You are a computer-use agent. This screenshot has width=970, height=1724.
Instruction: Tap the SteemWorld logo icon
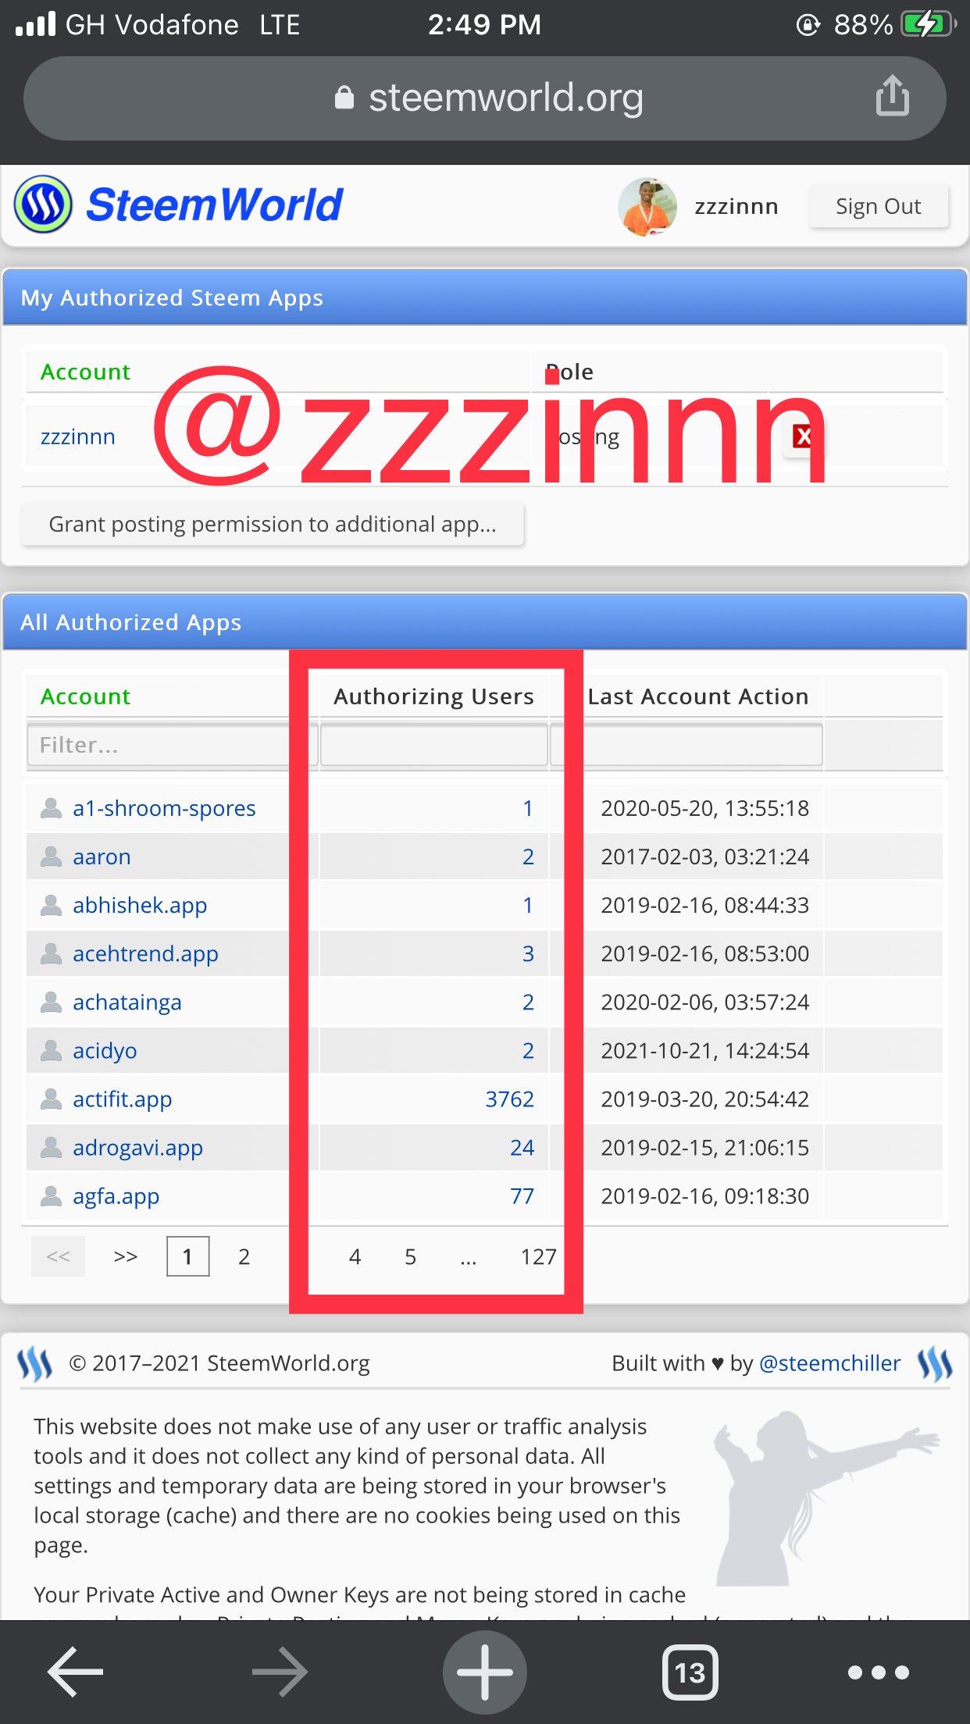click(x=43, y=205)
